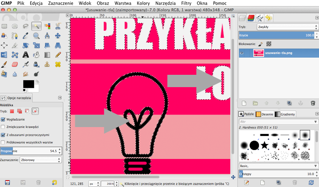The width and height of the screenshot is (319, 187).
Task: Switch to the Gradienty tab
Action: coord(285,114)
